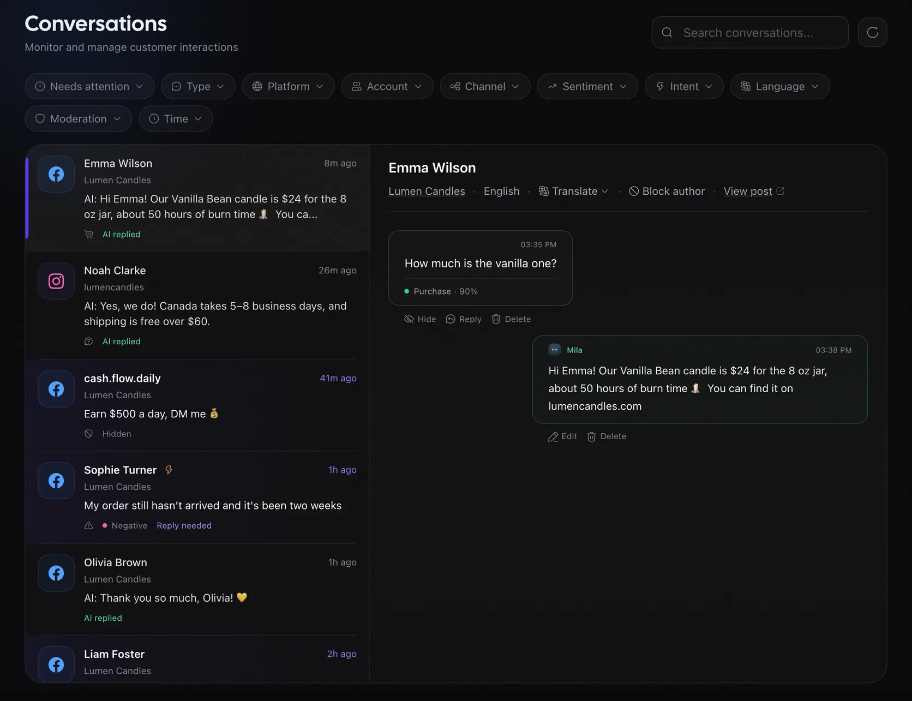Open the Channel filter dropdown
Screen dimensions: 912x701
click(x=485, y=86)
